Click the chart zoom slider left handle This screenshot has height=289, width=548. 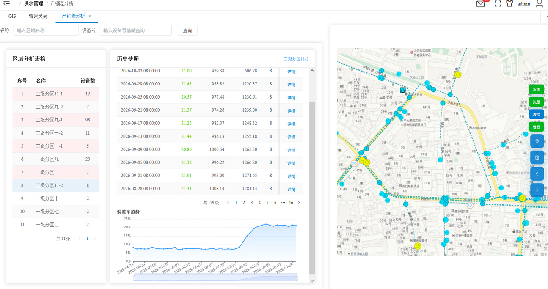click(x=135, y=278)
